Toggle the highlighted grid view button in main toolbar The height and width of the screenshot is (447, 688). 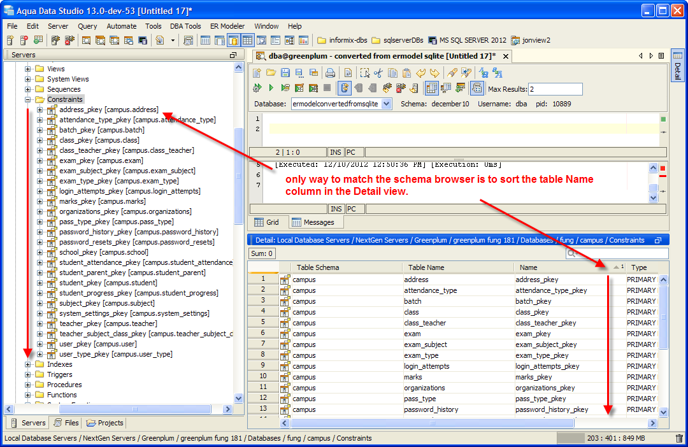tap(247, 40)
